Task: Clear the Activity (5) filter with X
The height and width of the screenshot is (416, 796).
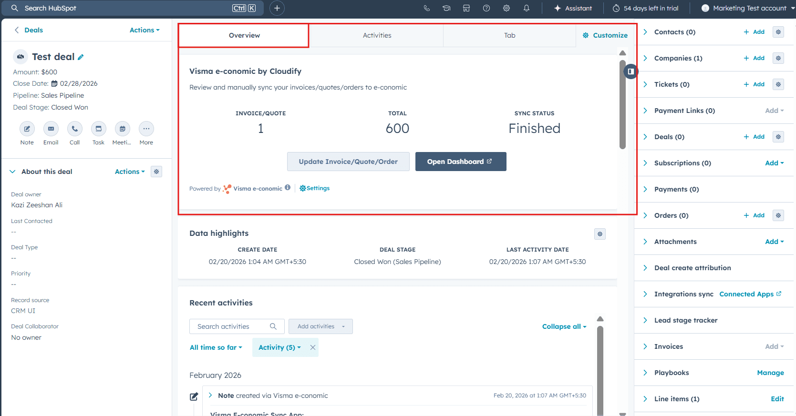Action: [313, 347]
